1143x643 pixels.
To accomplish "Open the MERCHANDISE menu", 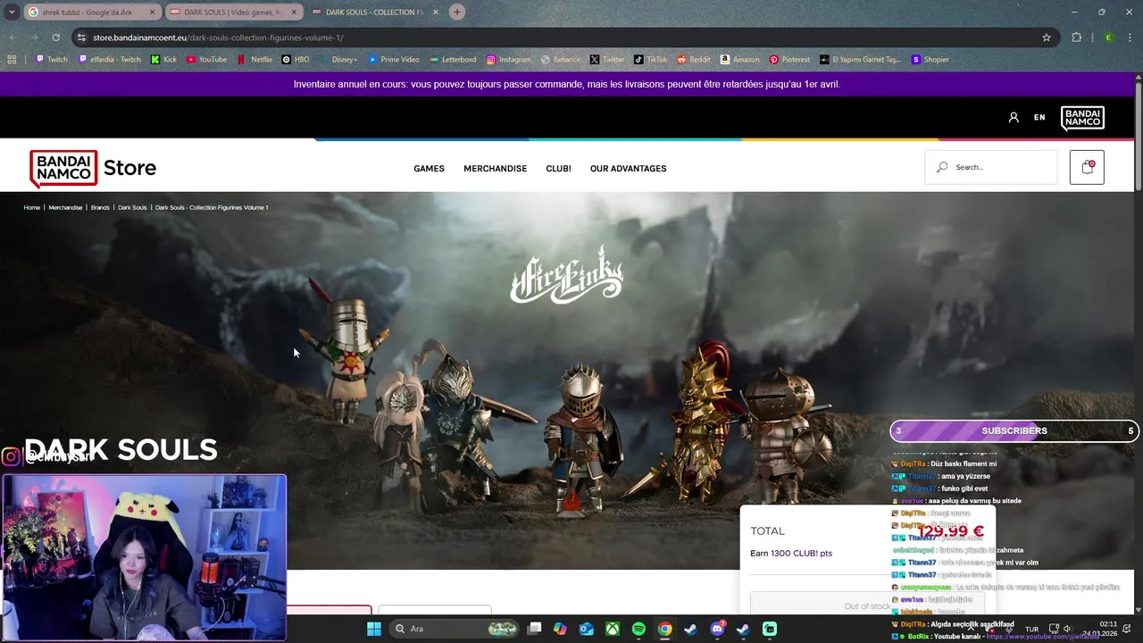I will pyautogui.click(x=495, y=168).
